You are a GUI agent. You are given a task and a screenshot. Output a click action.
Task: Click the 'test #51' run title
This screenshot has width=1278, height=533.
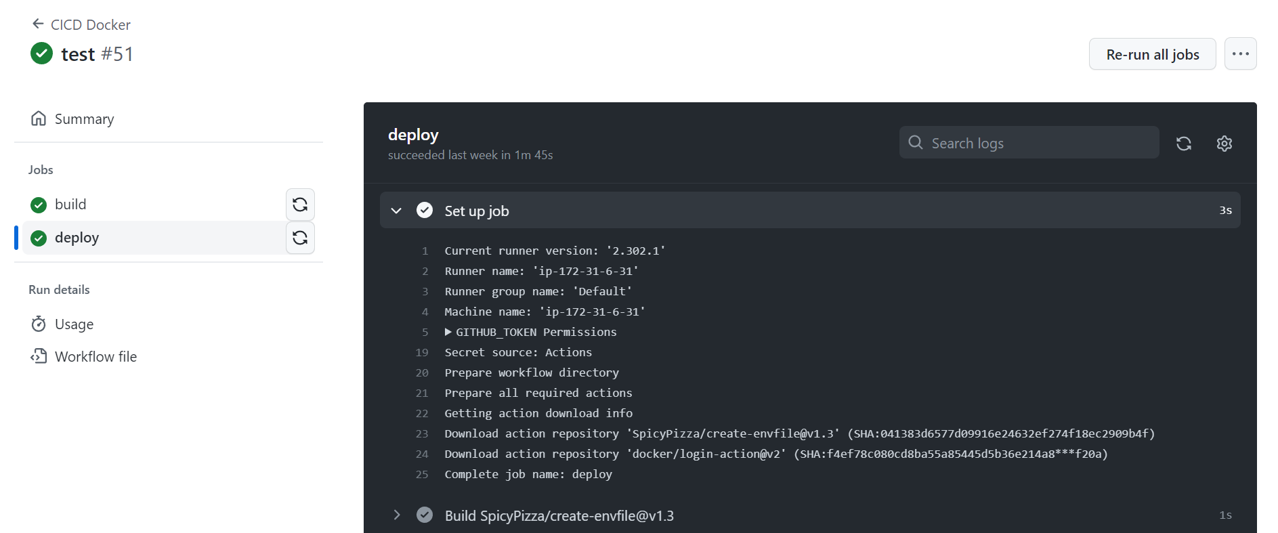[97, 54]
